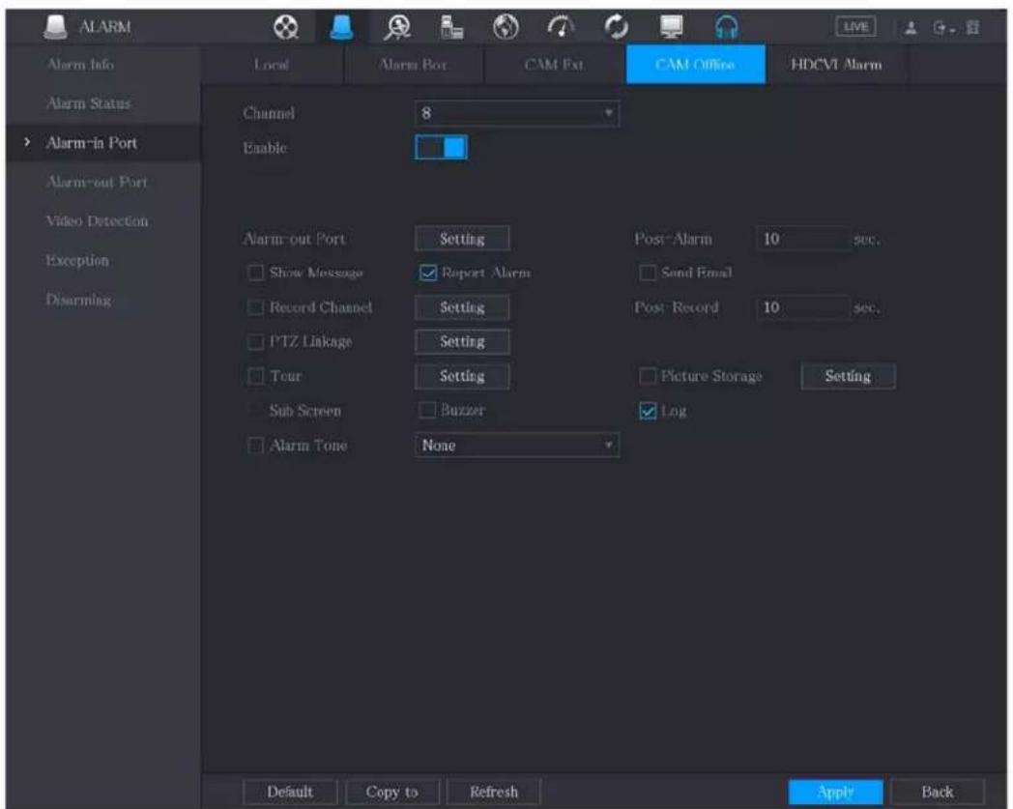The height and width of the screenshot is (809, 1013).
Task: Click Setting for Picture Storage
Action: tap(849, 376)
